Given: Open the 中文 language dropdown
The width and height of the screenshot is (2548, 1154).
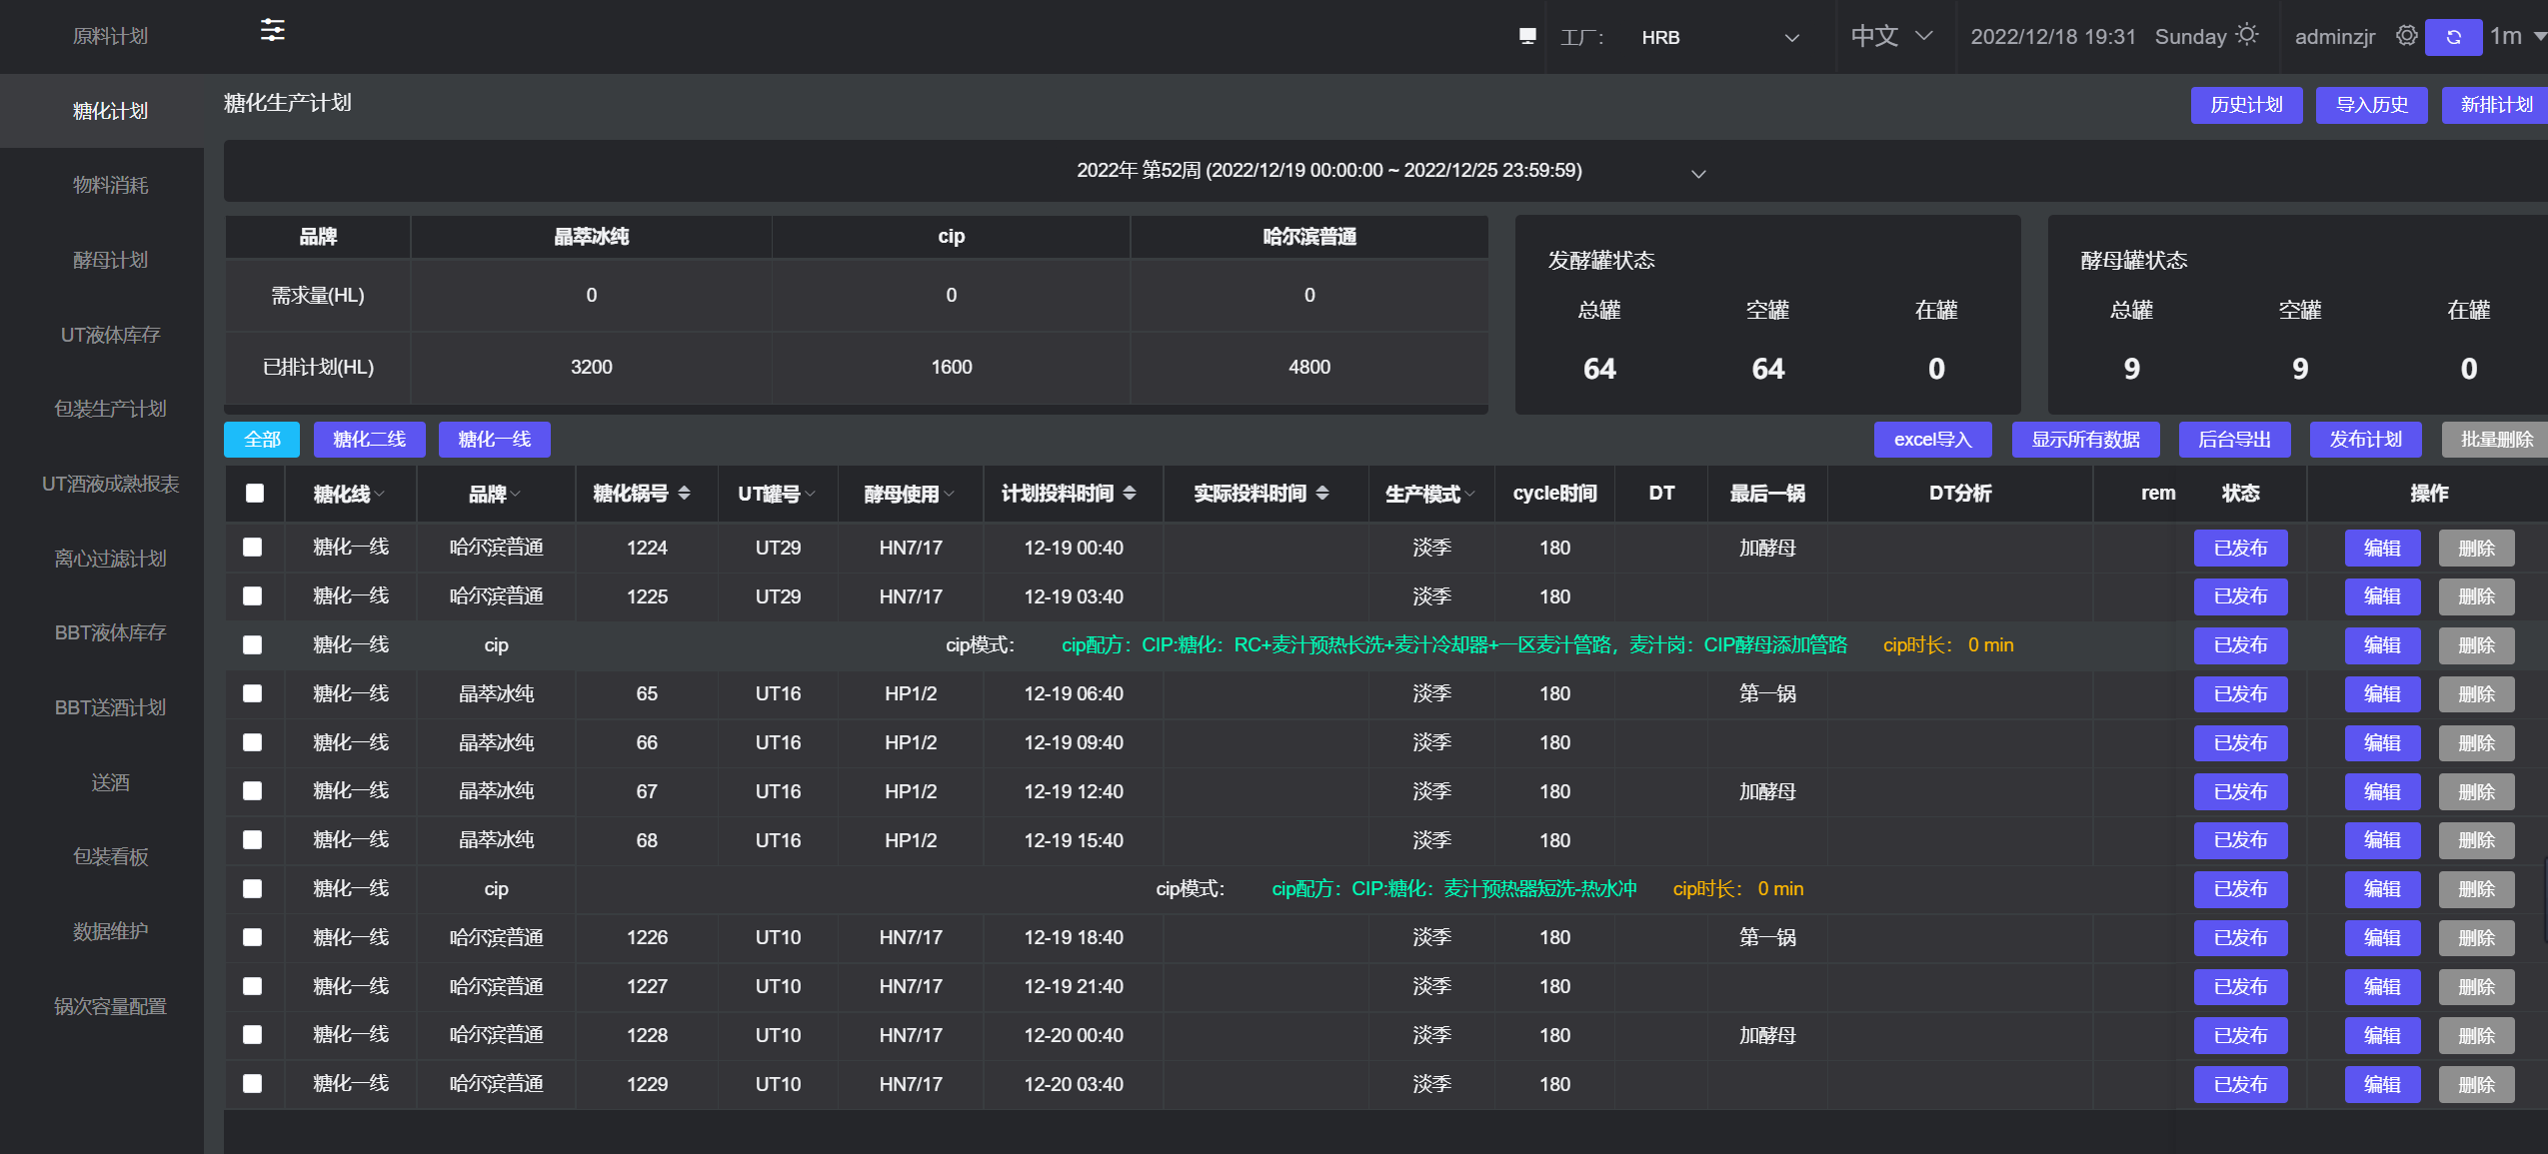Looking at the screenshot, I should [x=1891, y=37].
